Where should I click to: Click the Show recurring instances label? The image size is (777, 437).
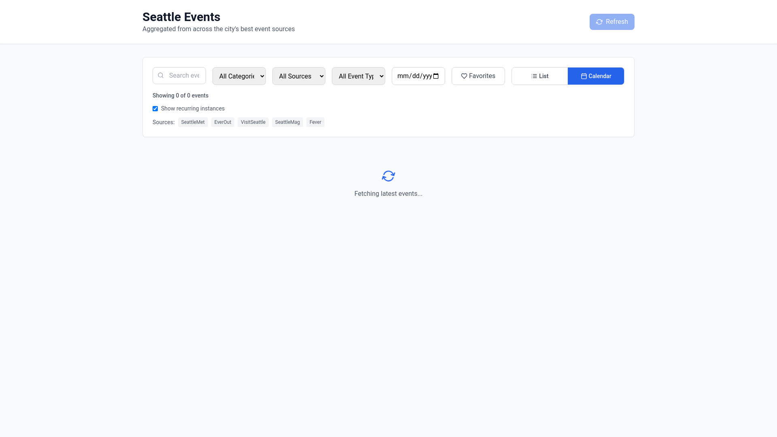click(x=193, y=108)
